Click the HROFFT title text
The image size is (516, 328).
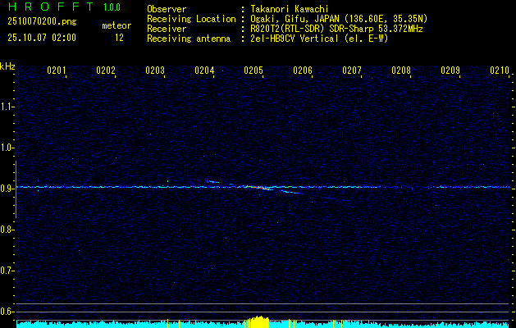[x=51, y=7]
